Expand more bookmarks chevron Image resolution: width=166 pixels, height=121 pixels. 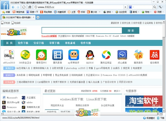point(100,12)
